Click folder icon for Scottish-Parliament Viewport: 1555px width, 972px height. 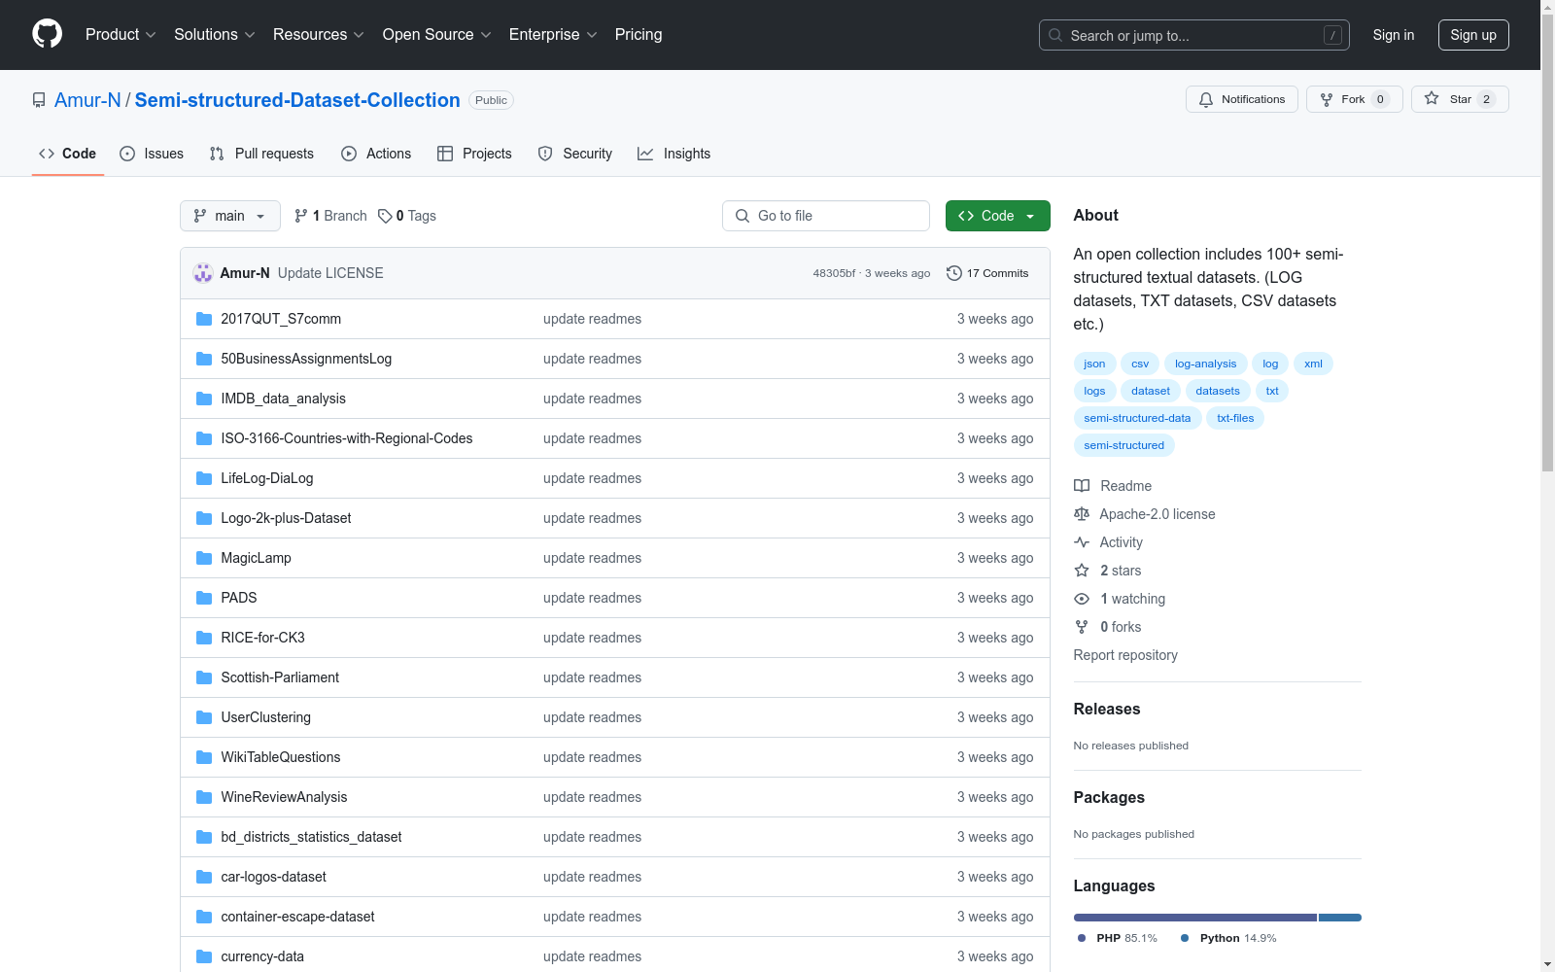pyautogui.click(x=204, y=677)
